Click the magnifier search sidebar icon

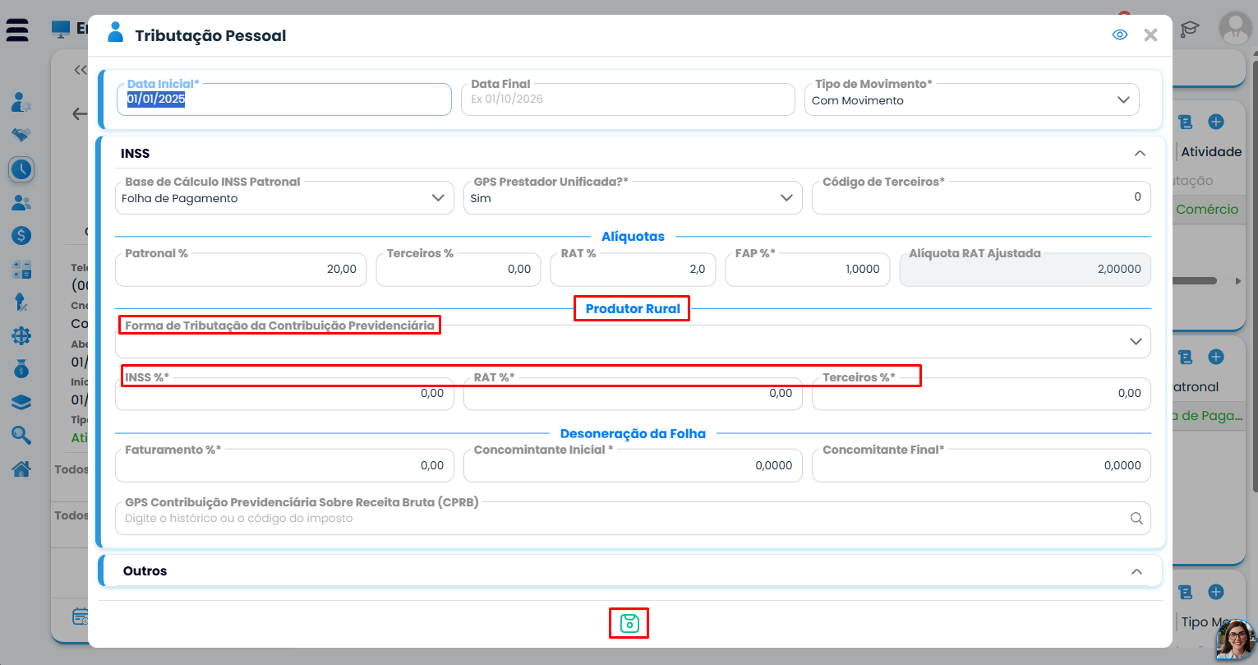pos(21,435)
